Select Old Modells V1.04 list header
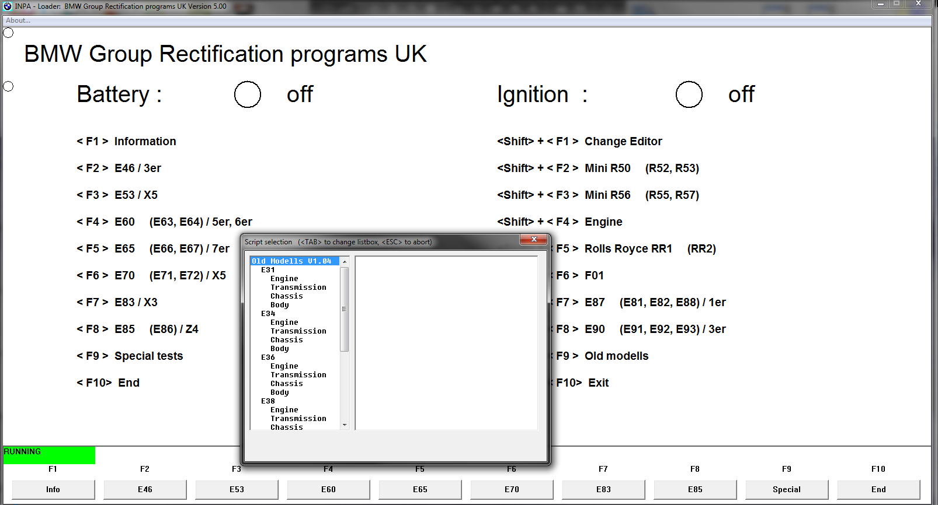938x505 pixels. click(x=291, y=261)
